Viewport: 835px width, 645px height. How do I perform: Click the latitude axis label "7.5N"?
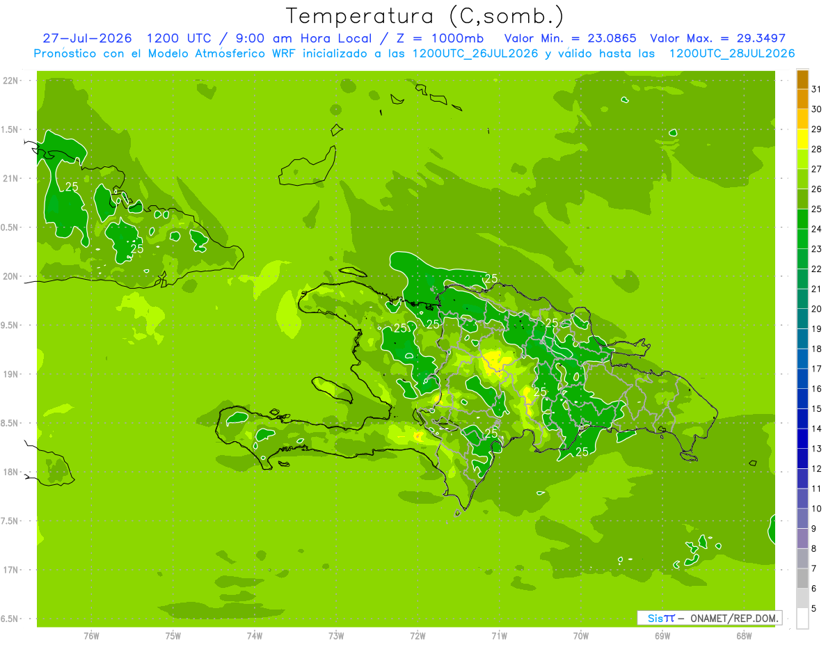(x=10, y=521)
